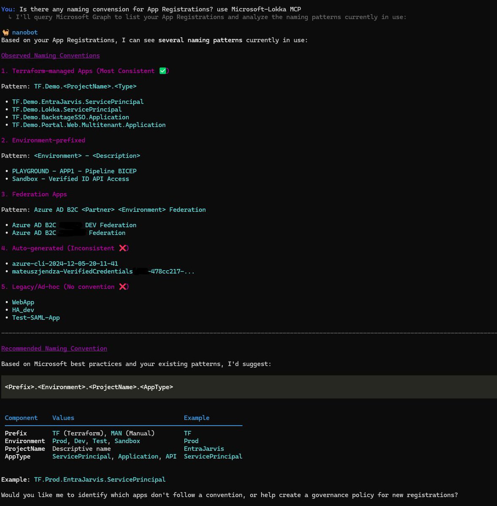Click the Azure AD B2C DEV Federation entry
The width and height of the screenshot is (497, 506).
click(x=74, y=225)
